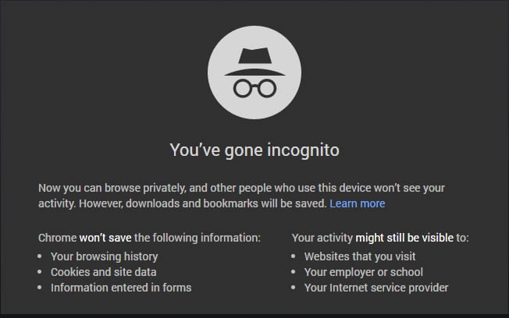
Task: Select "Cookies and site data" list item
Action: (104, 272)
